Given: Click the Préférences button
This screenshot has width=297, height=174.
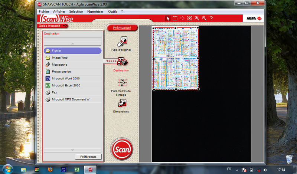Looking at the screenshot, I should tap(88, 157).
